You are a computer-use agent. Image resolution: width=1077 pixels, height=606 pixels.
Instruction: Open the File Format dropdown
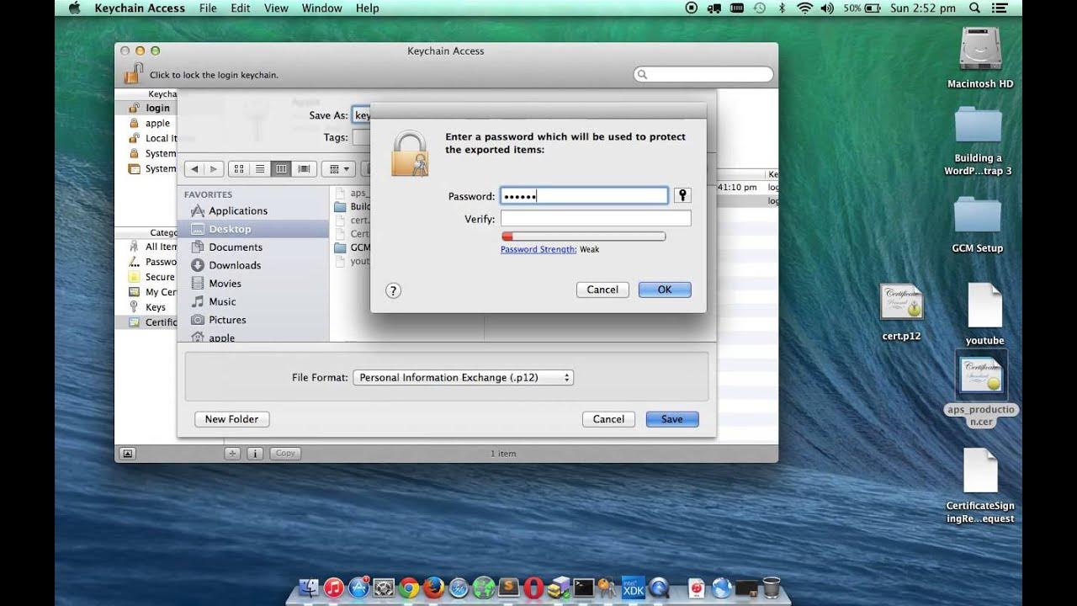[463, 378]
